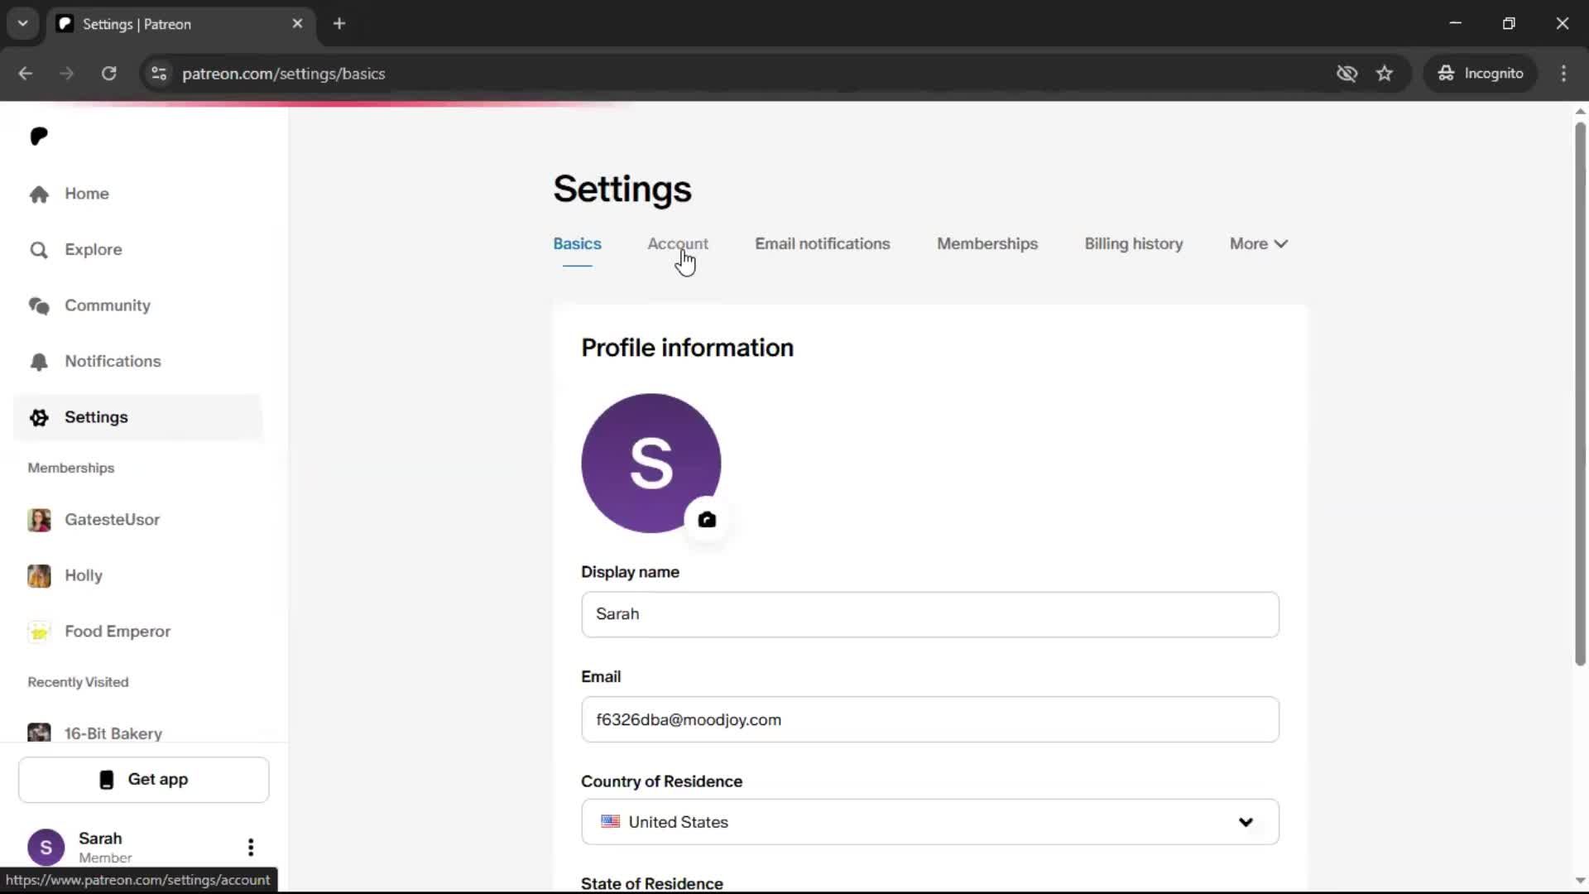Screen dimensions: 1589x894
Task: Click the camera icon on profile avatar
Action: [707, 519]
